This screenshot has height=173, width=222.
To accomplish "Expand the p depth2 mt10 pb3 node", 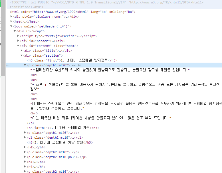I will (x=25, y=157).
